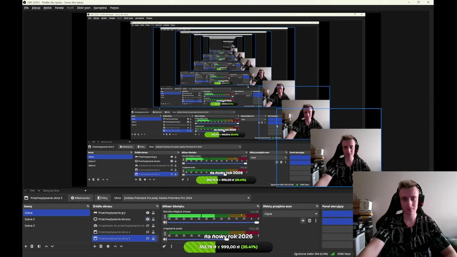Image resolution: width=457 pixels, height=257 pixels.
Task: Open audio mixer menu dots
Action: click(x=171, y=246)
